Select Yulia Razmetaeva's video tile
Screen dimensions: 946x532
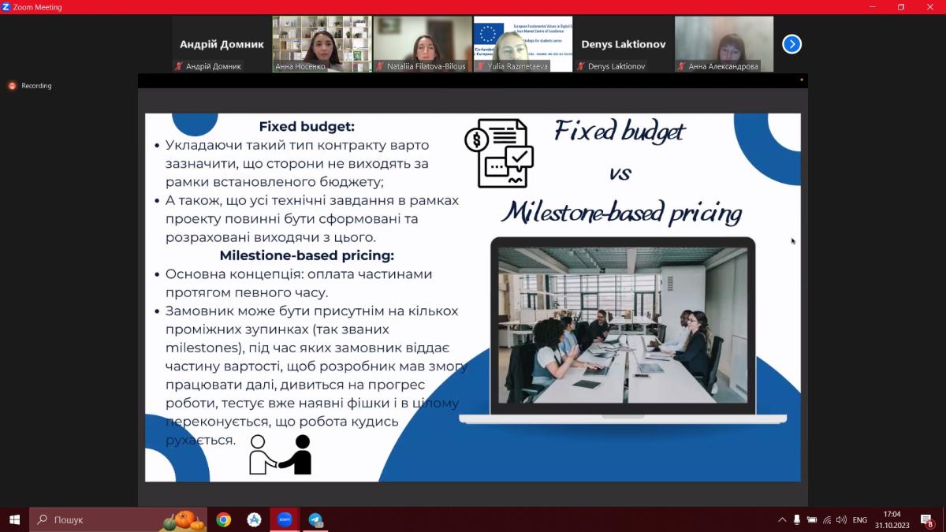(523, 44)
